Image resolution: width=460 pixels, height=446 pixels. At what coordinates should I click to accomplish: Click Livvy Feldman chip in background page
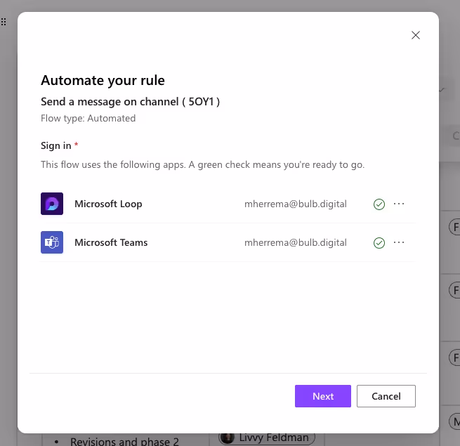click(267, 438)
